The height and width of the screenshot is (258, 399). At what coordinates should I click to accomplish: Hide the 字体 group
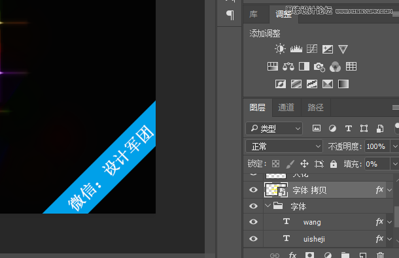pyautogui.click(x=253, y=206)
